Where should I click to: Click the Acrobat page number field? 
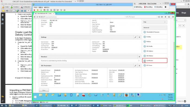pos(28,11)
